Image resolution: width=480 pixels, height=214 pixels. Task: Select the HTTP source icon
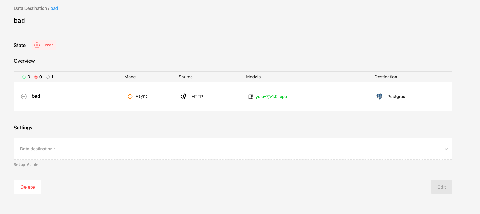[183, 96]
